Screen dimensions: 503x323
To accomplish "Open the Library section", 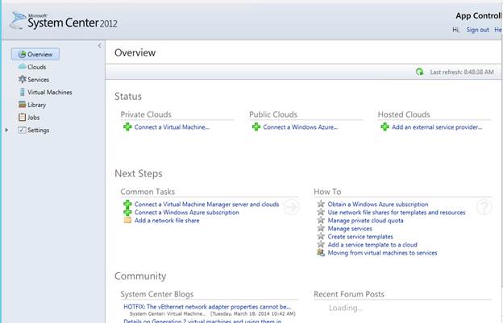I will [x=36, y=105].
